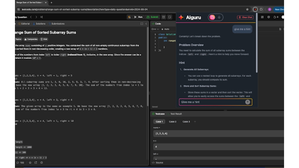The image size is (299, 168).
Task: Add a new testcase plus icon
Action: pyautogui.click(x=195, y=121)
